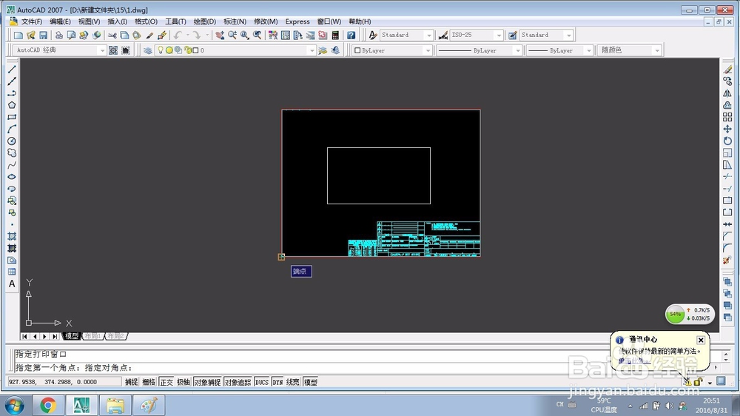
Task: Click the Pan realtime icon
Action: [220, 35]
